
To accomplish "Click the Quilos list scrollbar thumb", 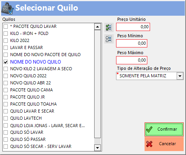I will (97, 84).
